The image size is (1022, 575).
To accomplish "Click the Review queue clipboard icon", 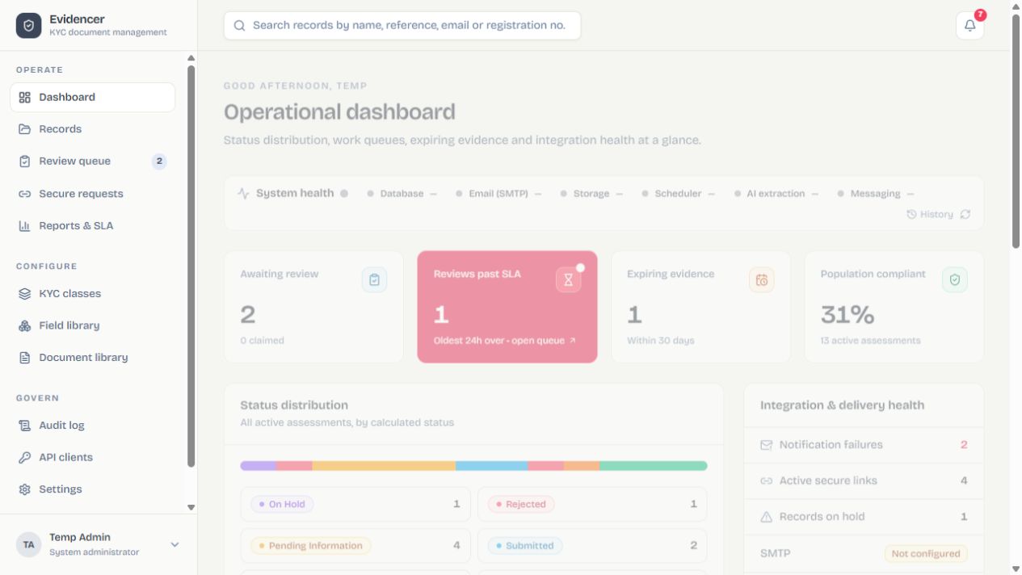I will tap(24, 162).
